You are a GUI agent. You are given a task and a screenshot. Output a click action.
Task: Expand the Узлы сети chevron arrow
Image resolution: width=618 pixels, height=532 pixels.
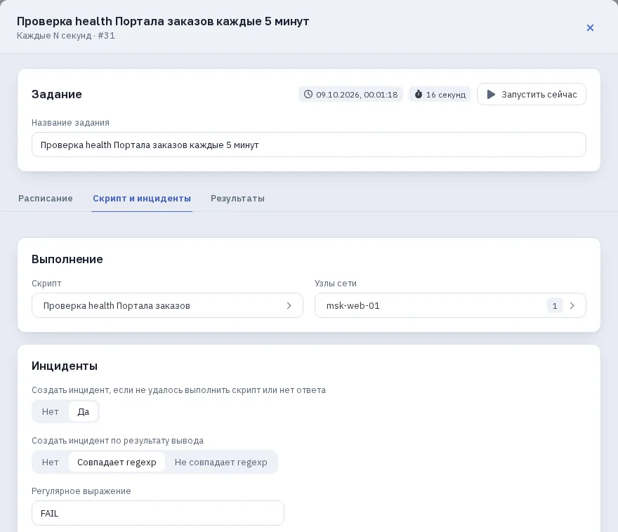(x=572, y=305)
